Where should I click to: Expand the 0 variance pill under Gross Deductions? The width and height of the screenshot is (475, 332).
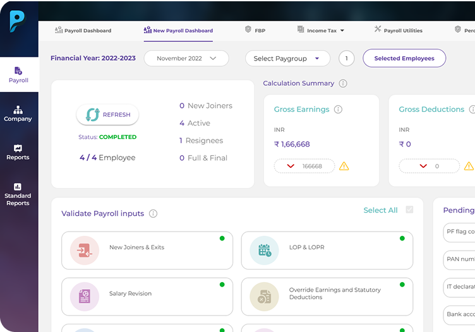point(430,166)
